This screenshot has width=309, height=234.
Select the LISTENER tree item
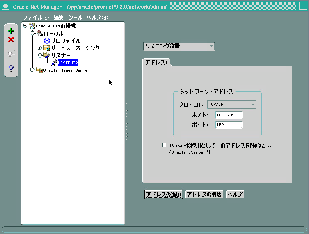tap(68, 63)
